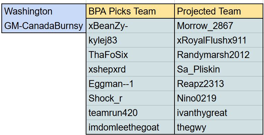Click the ivanthygreat cell
The width and height of the screenshot is (264, 135).
218,113
